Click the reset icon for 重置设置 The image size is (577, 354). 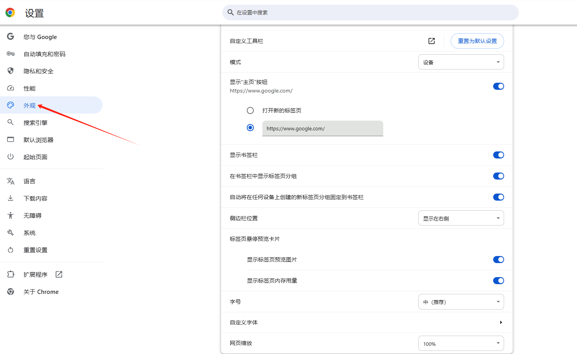click(x=11, y=250)
